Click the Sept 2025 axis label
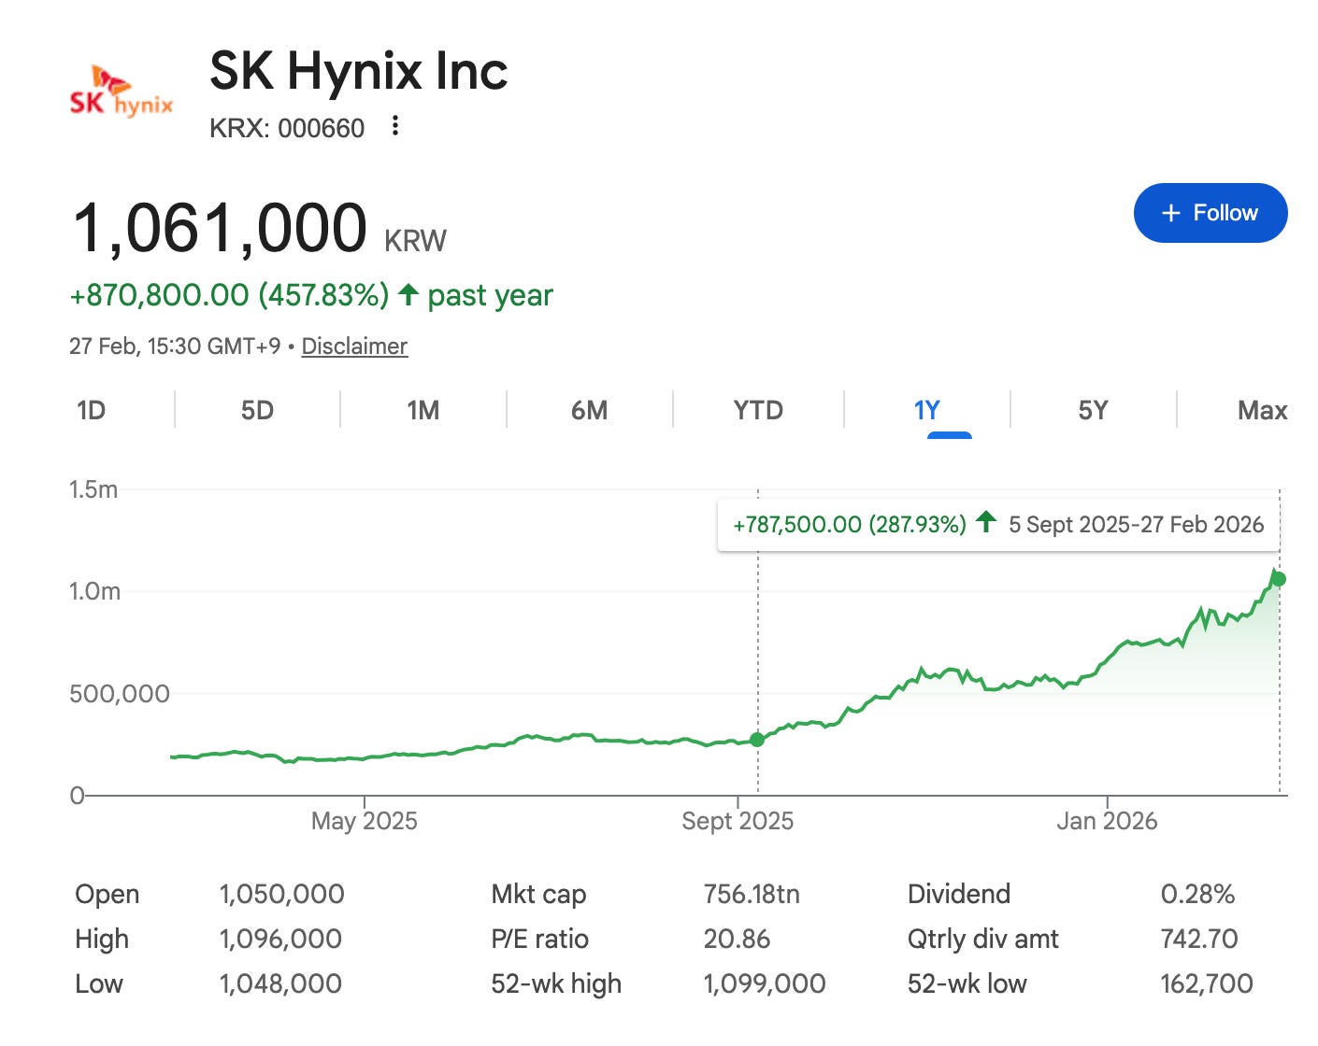Viewport: 1318px width, 1046px height. click(738, 821)
